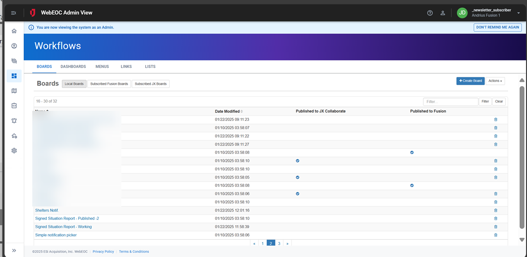
Task: Delete the Shelters Notif. board via trash icon
Action: (x=495, y=210)
